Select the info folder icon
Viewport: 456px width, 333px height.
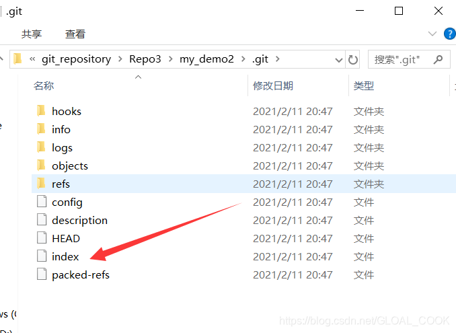tap(41, 129)
